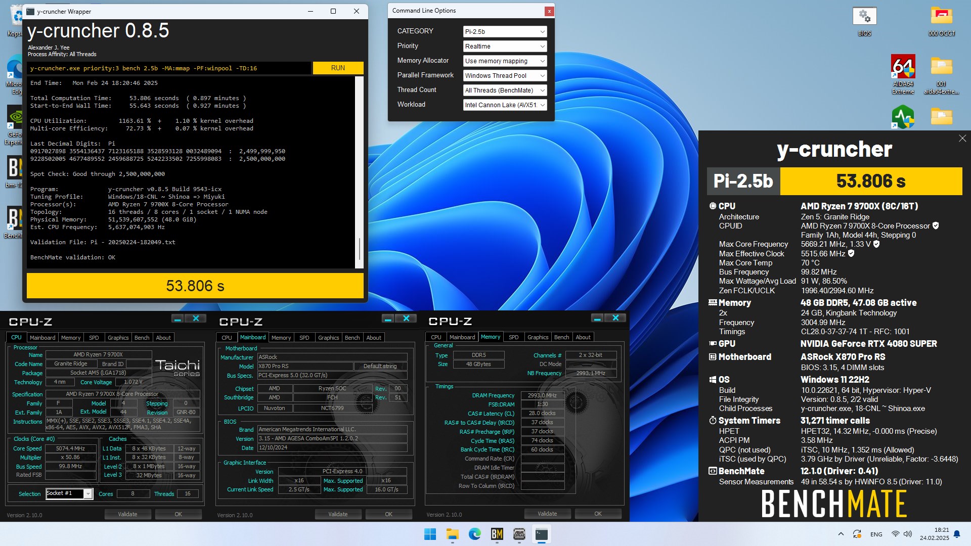Viewport: 971px width, 546px height.
Task: Click Validate in the Memory CPU-Z window
Action: pyautogui.click(x=547, y=514)
